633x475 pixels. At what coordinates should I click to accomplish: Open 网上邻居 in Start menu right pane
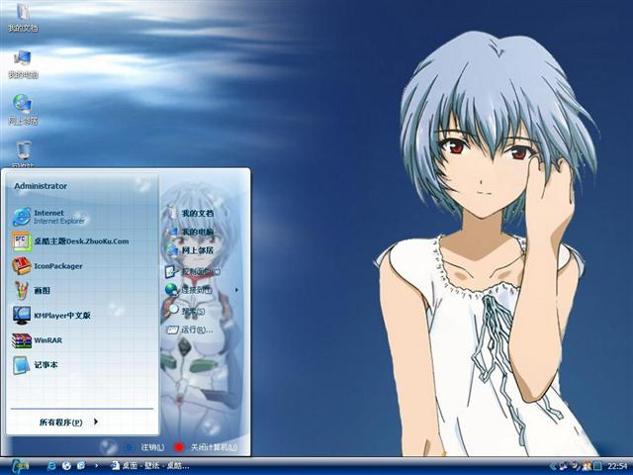pyautogui.click(x=191, y=250)
